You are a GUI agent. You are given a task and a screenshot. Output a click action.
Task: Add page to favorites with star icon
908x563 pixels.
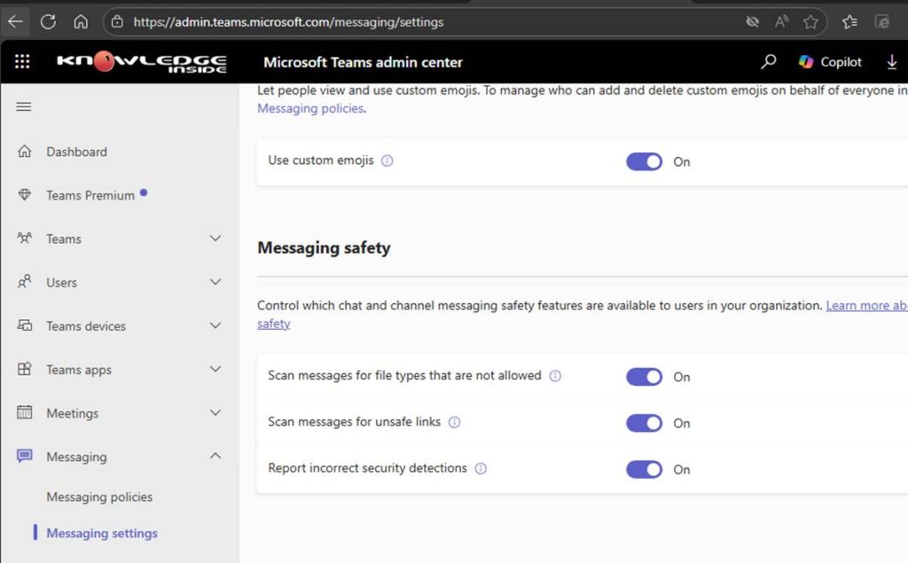pos(810,21)
